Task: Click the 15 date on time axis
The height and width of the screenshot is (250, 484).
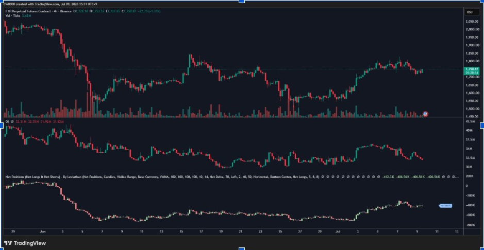Action: pos(181,231)
